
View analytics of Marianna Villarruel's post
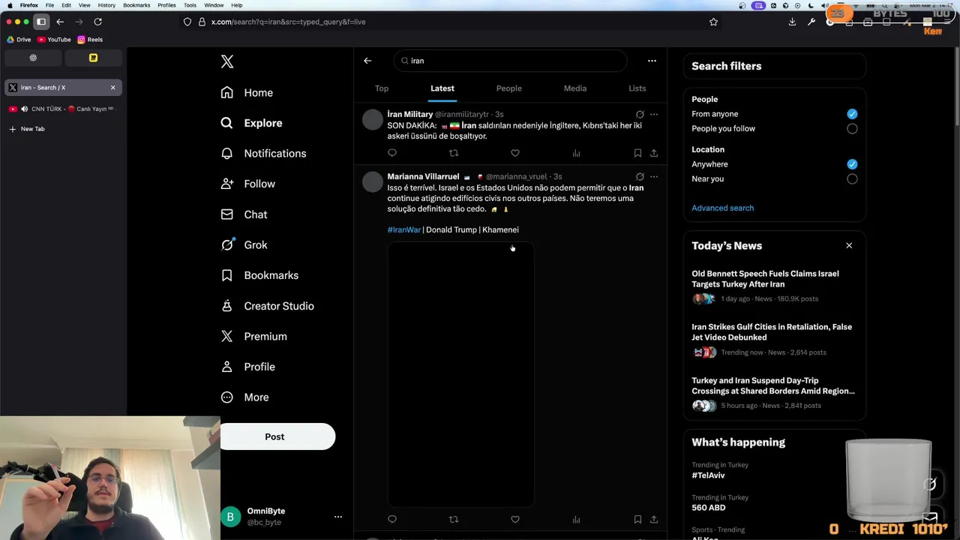577,519
